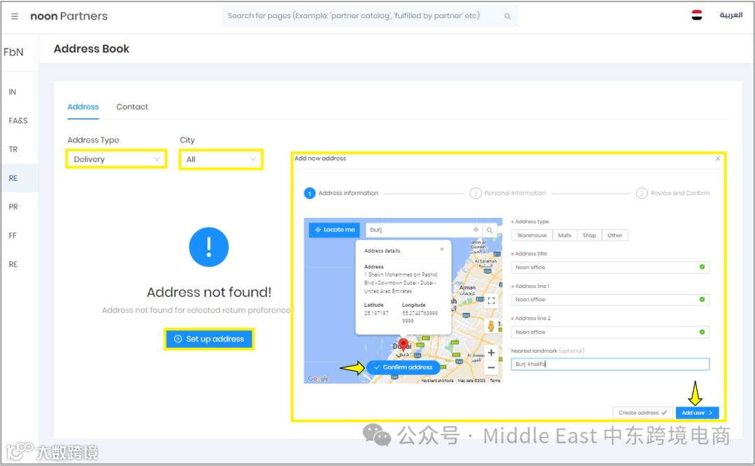This screenshot has width=755, height=466.
Task: Select IN in the sidebar
Action: [x=13, y=92]
